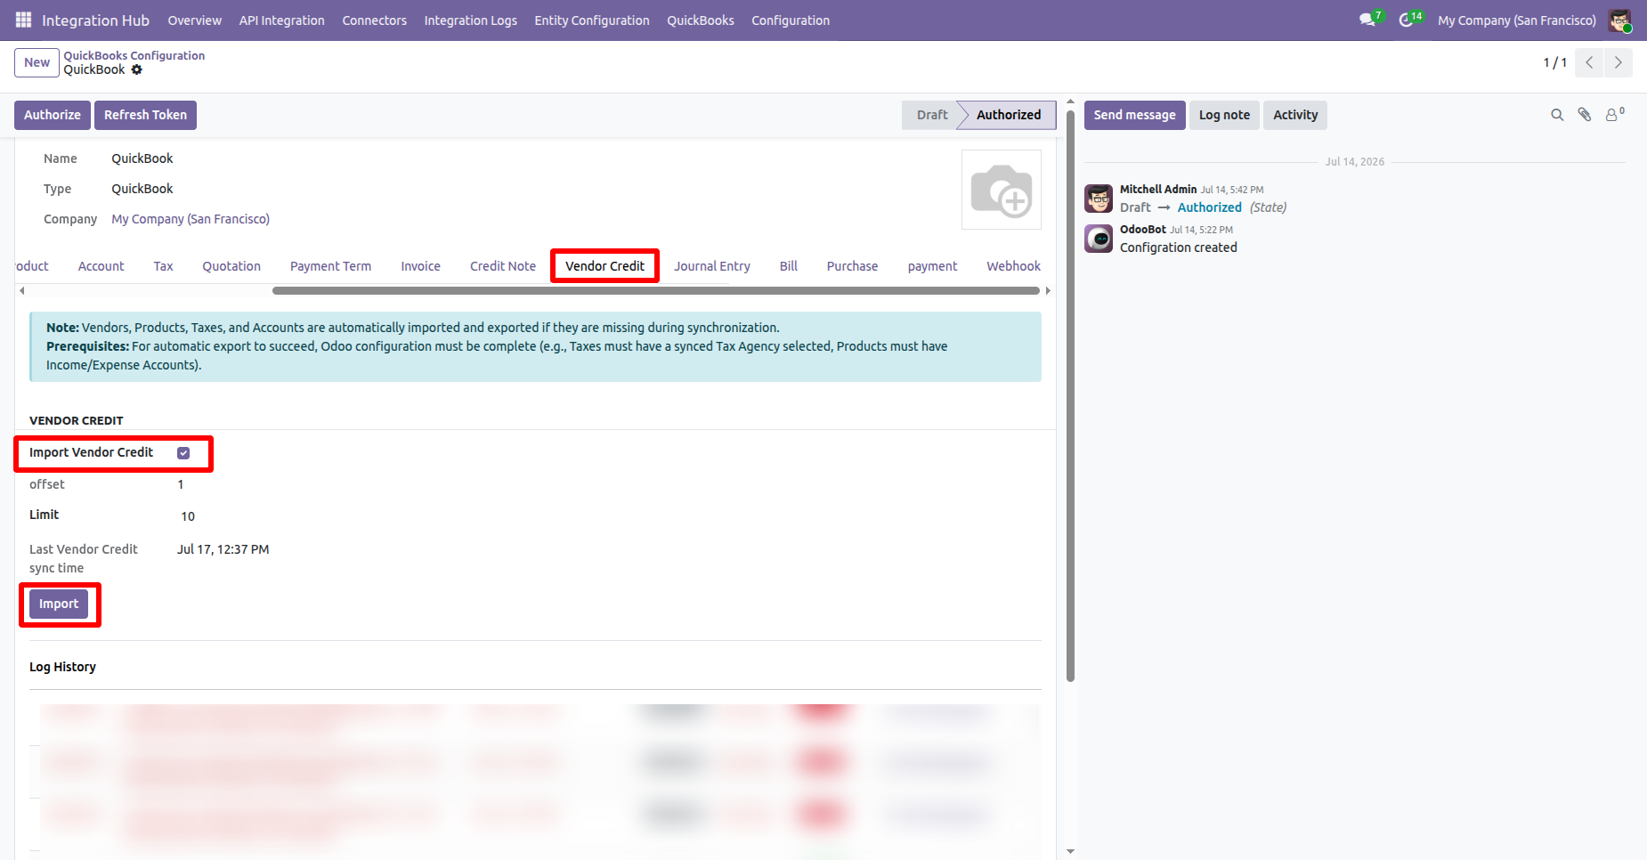The height and width of the screenshot is (860, 1647).
Task: Click the Activity button
Action: tap(1295, 115)
